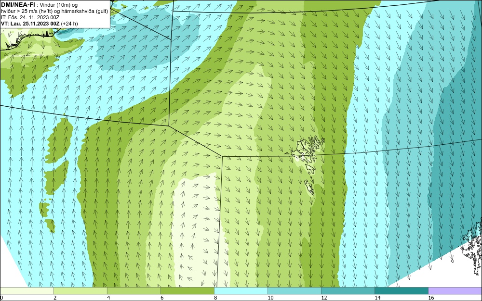Click the 12–14 m/s medium teal legend swatch

pos(348,290)
